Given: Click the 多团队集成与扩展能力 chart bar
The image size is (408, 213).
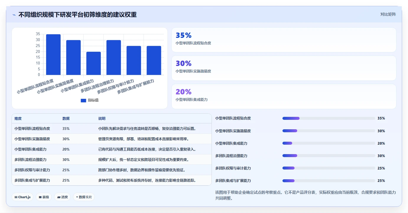Looking at the screenshot, I should (154, 60).
